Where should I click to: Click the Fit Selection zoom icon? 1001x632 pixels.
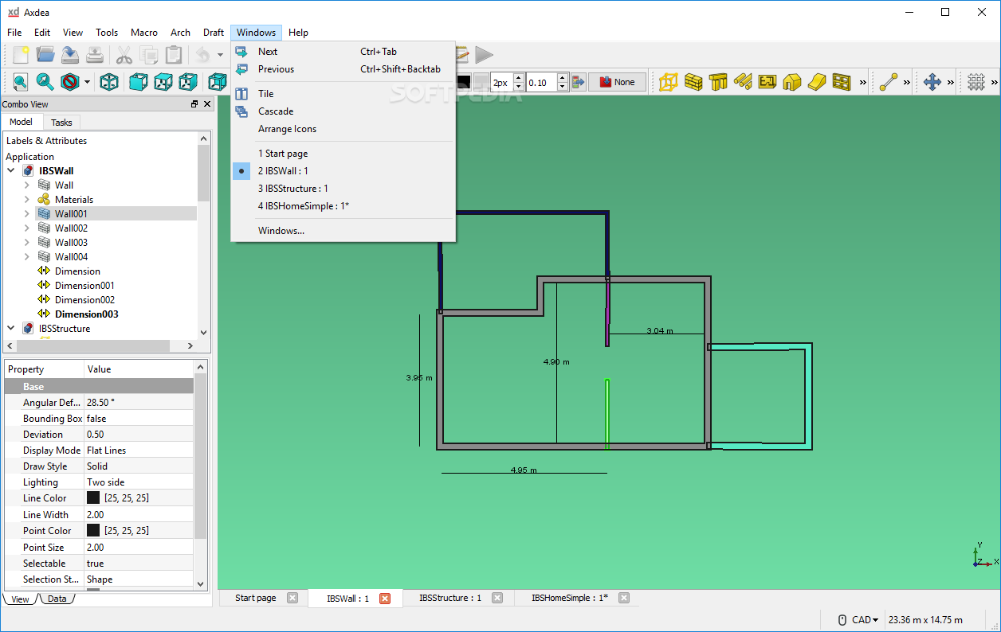coord(45,81)
